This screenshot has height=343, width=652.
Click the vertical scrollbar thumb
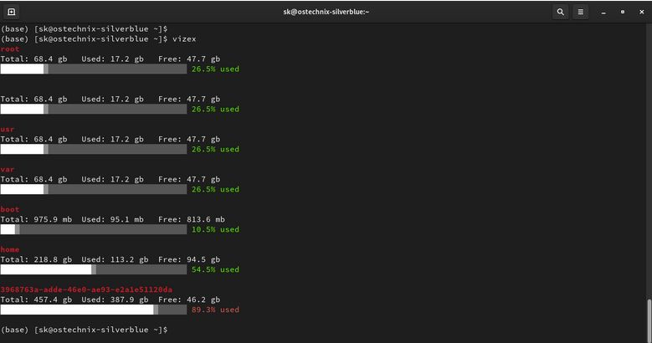point(647,318)
